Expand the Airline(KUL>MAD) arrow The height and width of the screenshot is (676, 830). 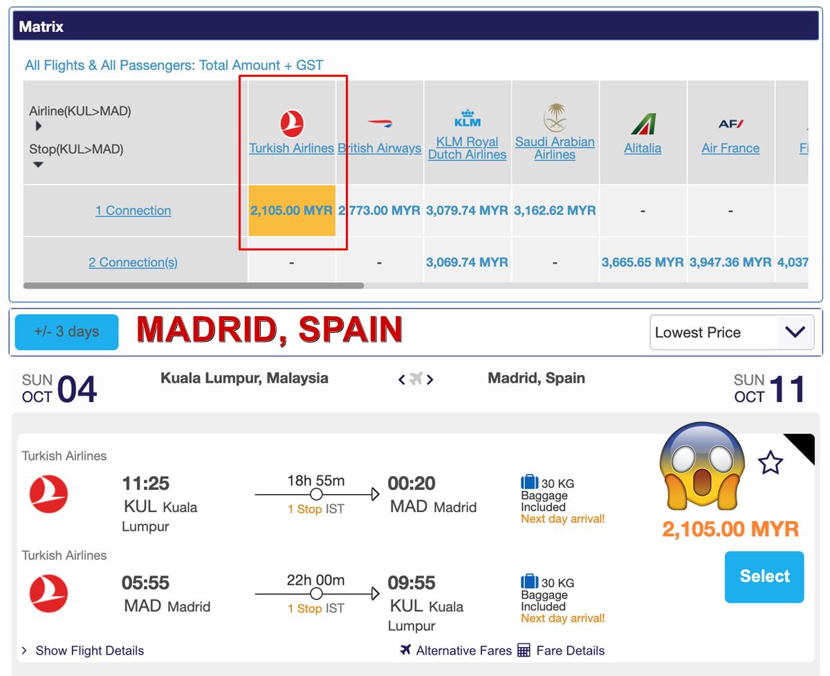[x=39, y=126]
